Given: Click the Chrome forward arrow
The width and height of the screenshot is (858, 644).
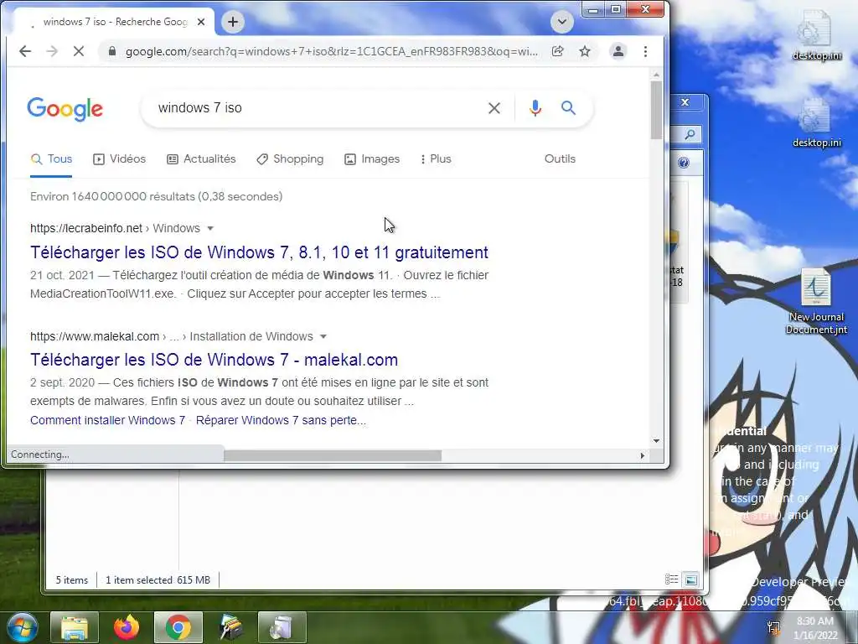Looking at the screenshot, I should point(52,51).
